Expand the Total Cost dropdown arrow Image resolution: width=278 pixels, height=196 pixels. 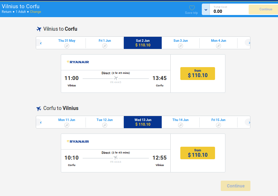click(206, 10)
